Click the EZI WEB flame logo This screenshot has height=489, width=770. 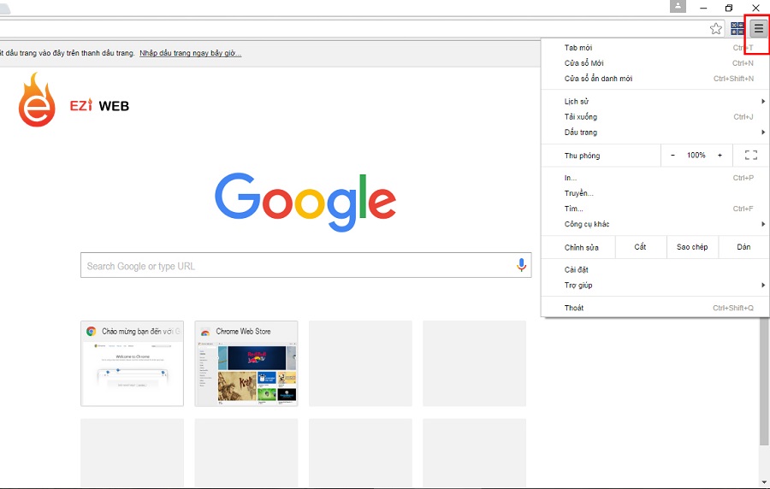point(37,101)
